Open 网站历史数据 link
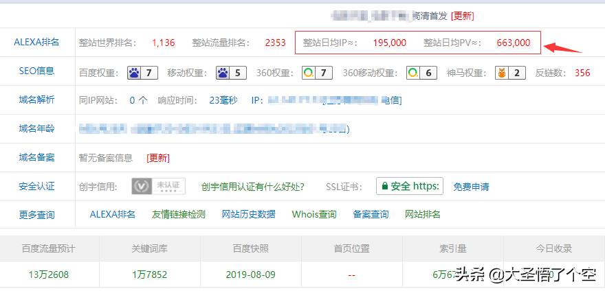The height and width of the screenshot is (291, 605). pyautogui.click(x=248, y=214)
